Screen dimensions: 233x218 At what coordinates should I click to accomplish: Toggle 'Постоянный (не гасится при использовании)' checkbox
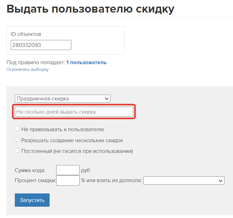(x=17, y=151)
